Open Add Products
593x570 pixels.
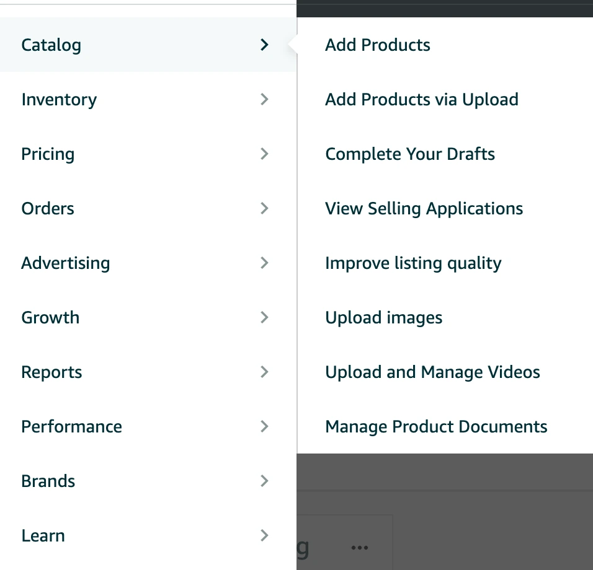[377, 45]
